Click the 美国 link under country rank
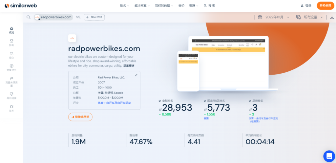The width and height of the screenshot is (336, 163). click(206, 118)
